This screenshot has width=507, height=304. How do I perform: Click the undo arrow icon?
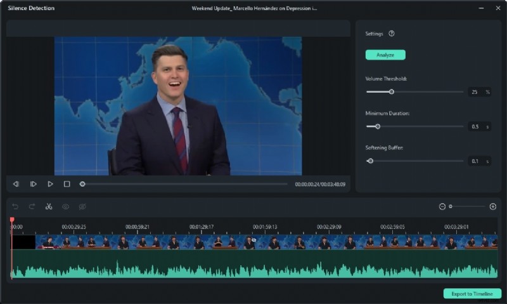point(16,206)
